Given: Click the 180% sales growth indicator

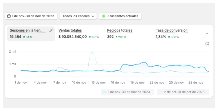Looking at the screenshot, I should pyautogui.click(x=94, y=37).
